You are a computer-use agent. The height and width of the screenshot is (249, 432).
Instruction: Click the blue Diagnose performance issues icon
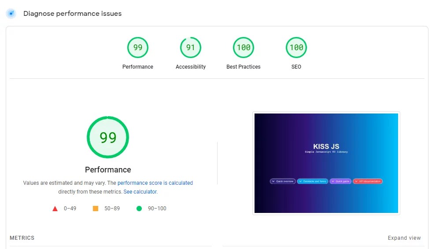[x=11, y=14]
